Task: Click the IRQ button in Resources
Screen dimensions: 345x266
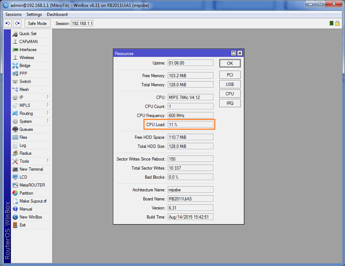Action: pyautogui.click(x=230, y=103)
